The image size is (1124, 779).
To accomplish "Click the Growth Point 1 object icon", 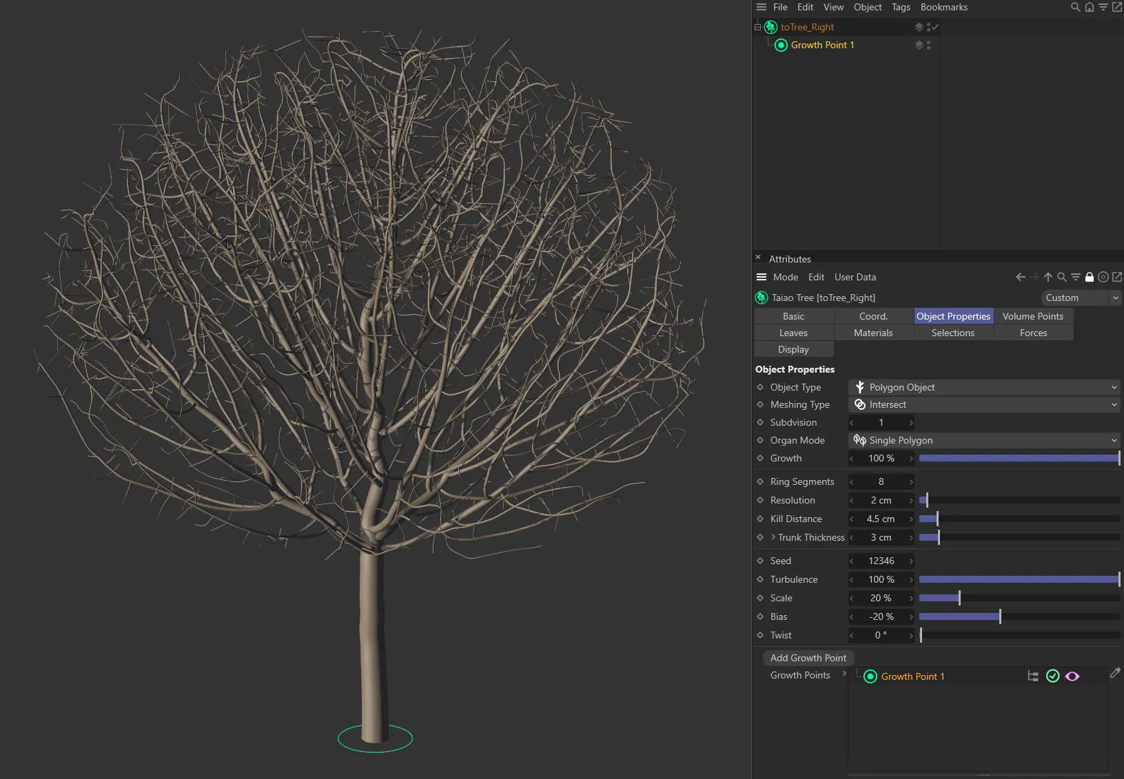I will pyautogui.click(x=781, y=45).
